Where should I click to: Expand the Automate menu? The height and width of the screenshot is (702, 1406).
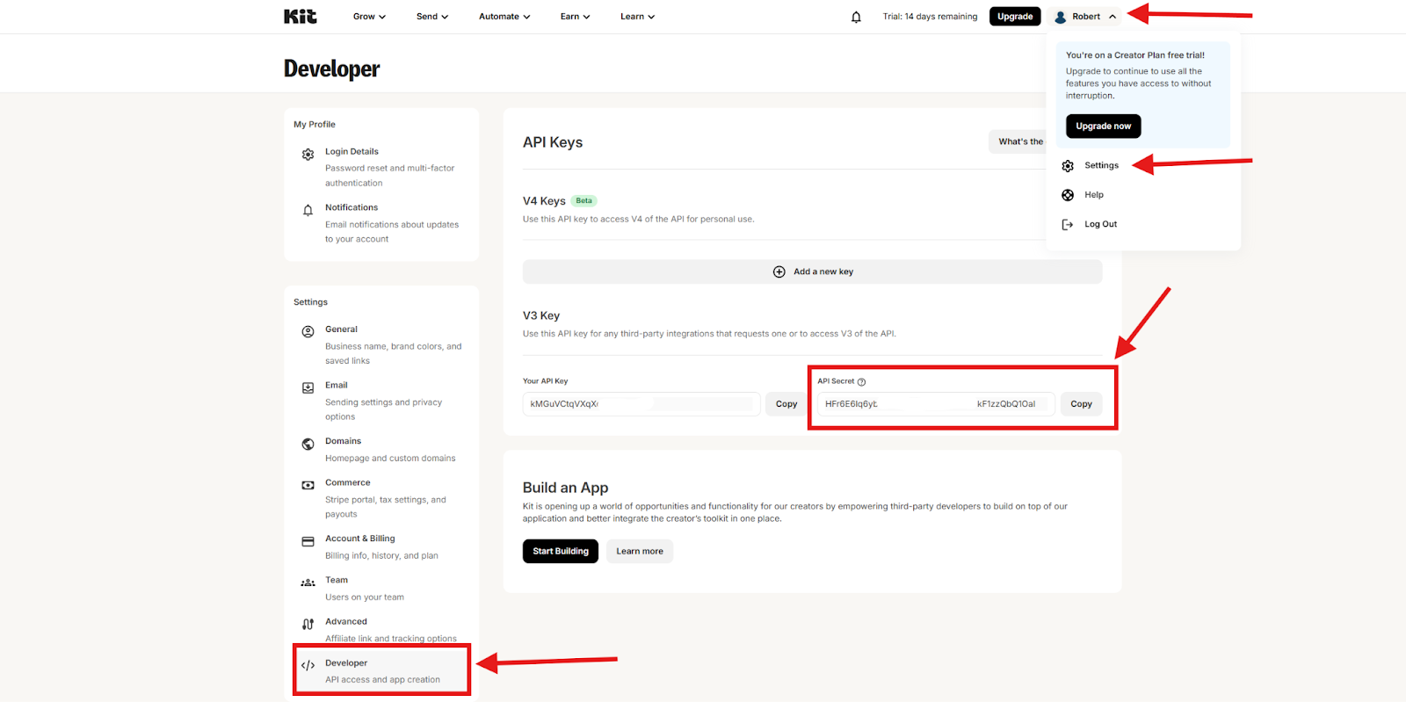pyautogui.click(x=504, y=17)
